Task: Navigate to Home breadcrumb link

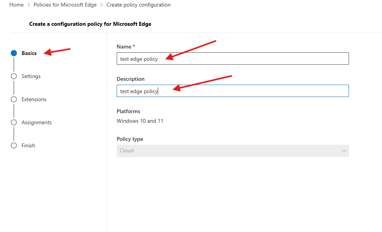Action: 16,5
